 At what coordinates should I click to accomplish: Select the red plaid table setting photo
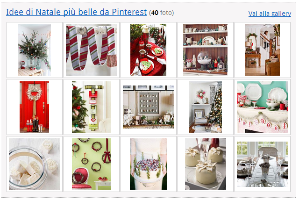tap(149, 50)
